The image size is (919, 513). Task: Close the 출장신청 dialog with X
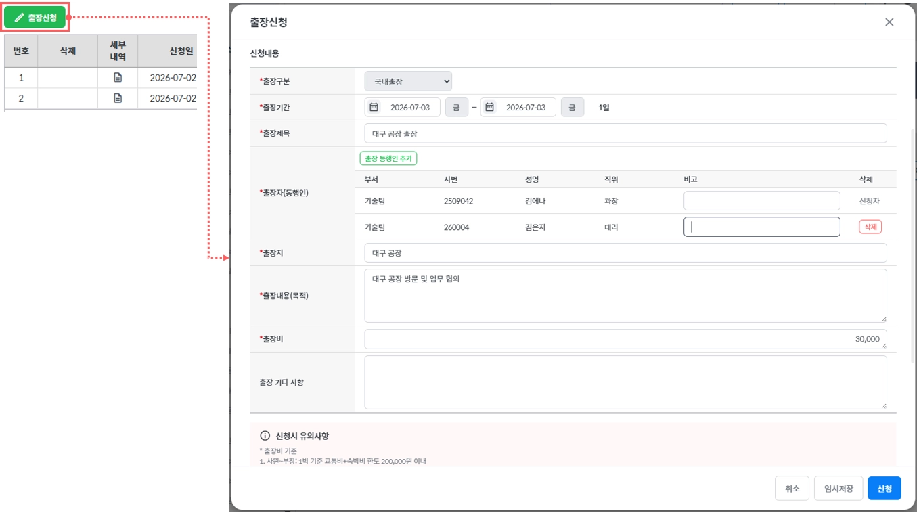pyautogui.click(x=889, y=22)
